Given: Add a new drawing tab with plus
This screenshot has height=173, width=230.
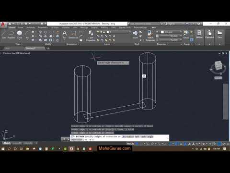Looking at the screenshot, I should click(x=48, y=48).
